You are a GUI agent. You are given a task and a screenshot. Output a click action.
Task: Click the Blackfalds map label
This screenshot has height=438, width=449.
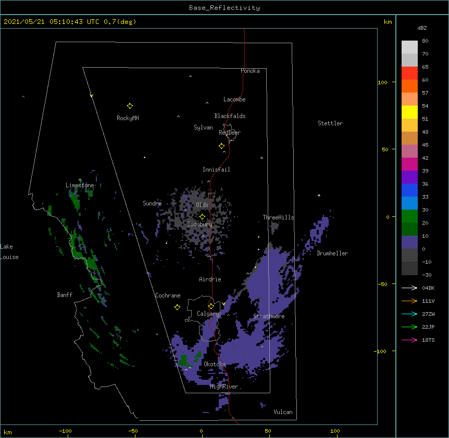(230, 116)
